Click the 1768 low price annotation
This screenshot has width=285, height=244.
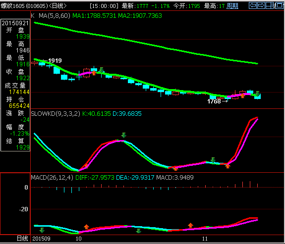click(214, 101)
